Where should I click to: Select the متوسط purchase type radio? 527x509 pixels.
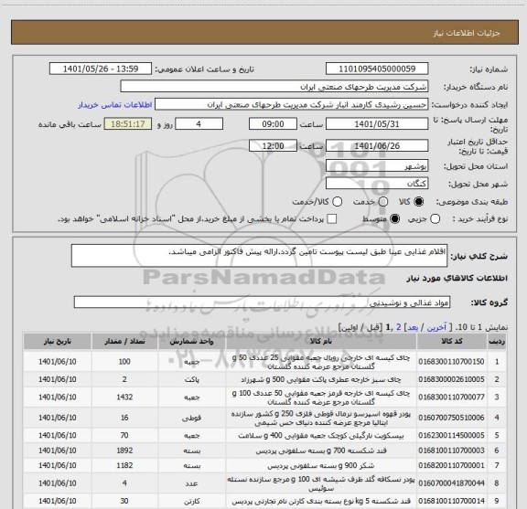click(x=394, y=219)
